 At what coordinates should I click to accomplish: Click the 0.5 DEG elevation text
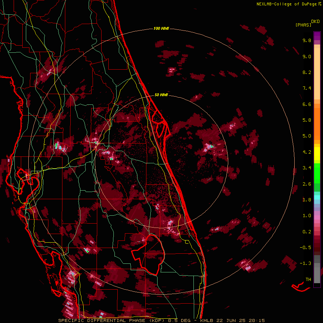pos(179,320)
